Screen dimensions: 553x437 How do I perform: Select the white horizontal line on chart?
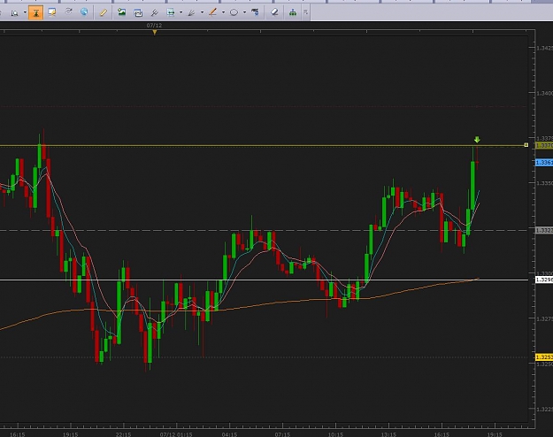pyautogui.click(x=264, y=280)
